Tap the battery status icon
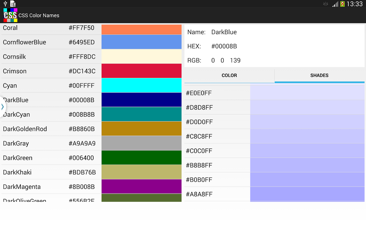This screenshot has height=229, width=366. 342,4
